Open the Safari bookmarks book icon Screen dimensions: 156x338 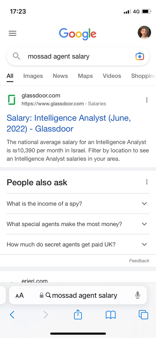(x=111, y=315)
